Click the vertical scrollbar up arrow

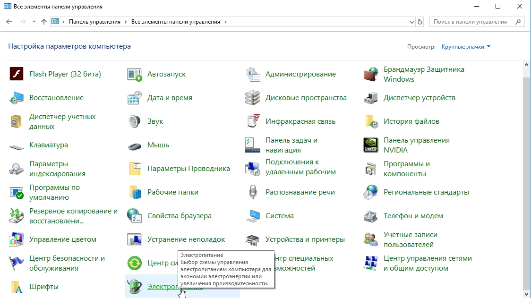(526, 64)
